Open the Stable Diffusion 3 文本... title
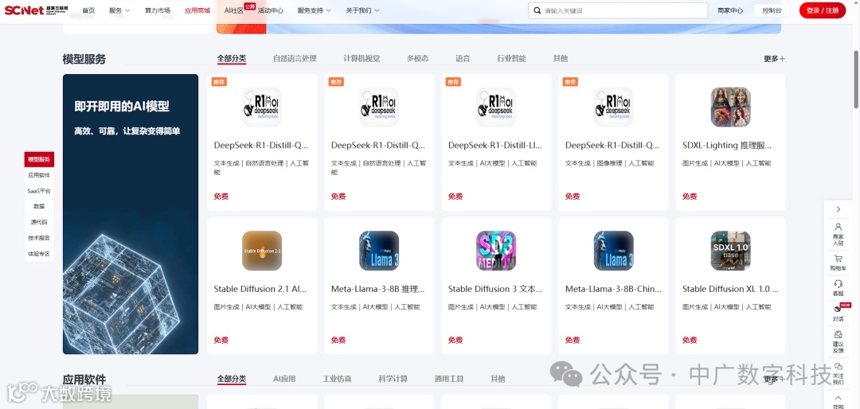The width and height of the screenshot is (860, 409). click(x=495, y=289)
